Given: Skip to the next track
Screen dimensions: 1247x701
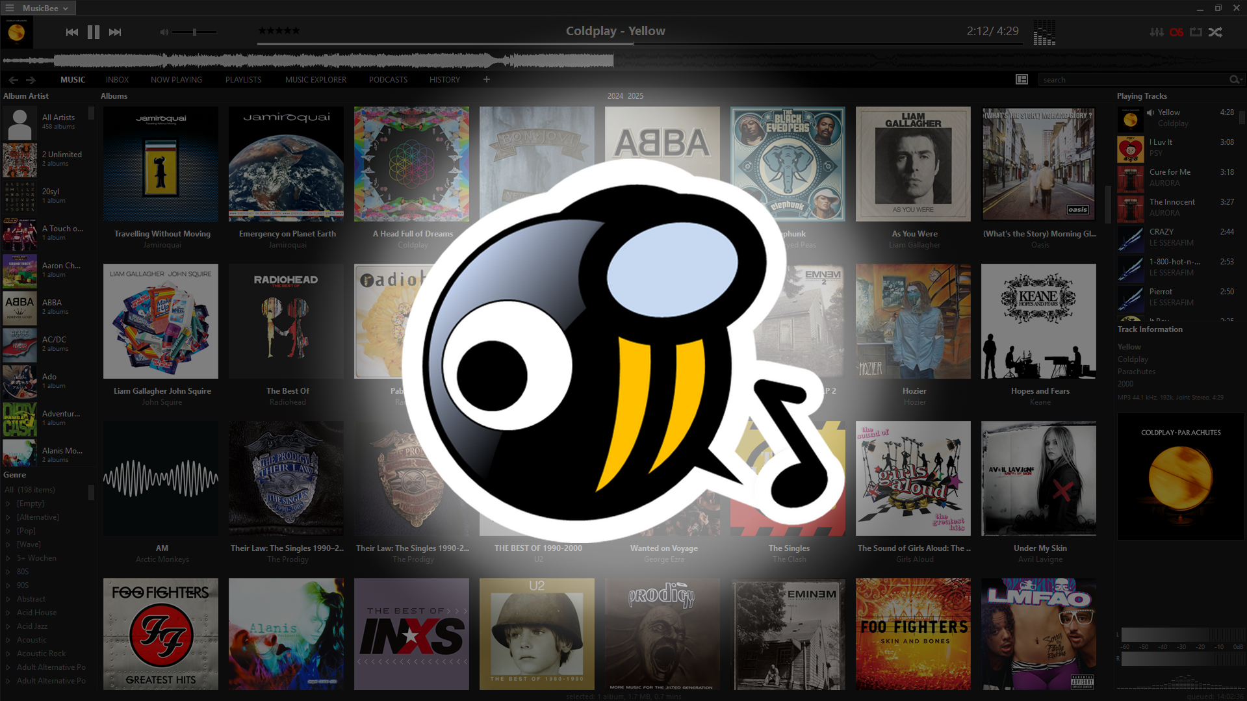Looking at the screenshot, I should [115, 32].
